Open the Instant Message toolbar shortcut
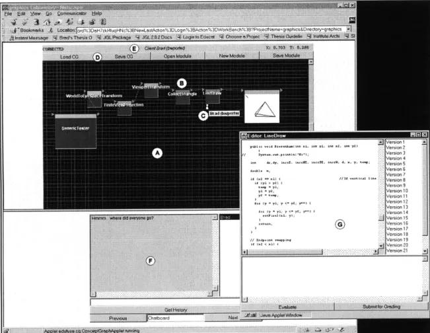This screenshot has height=333, width=430. point(29,38)
